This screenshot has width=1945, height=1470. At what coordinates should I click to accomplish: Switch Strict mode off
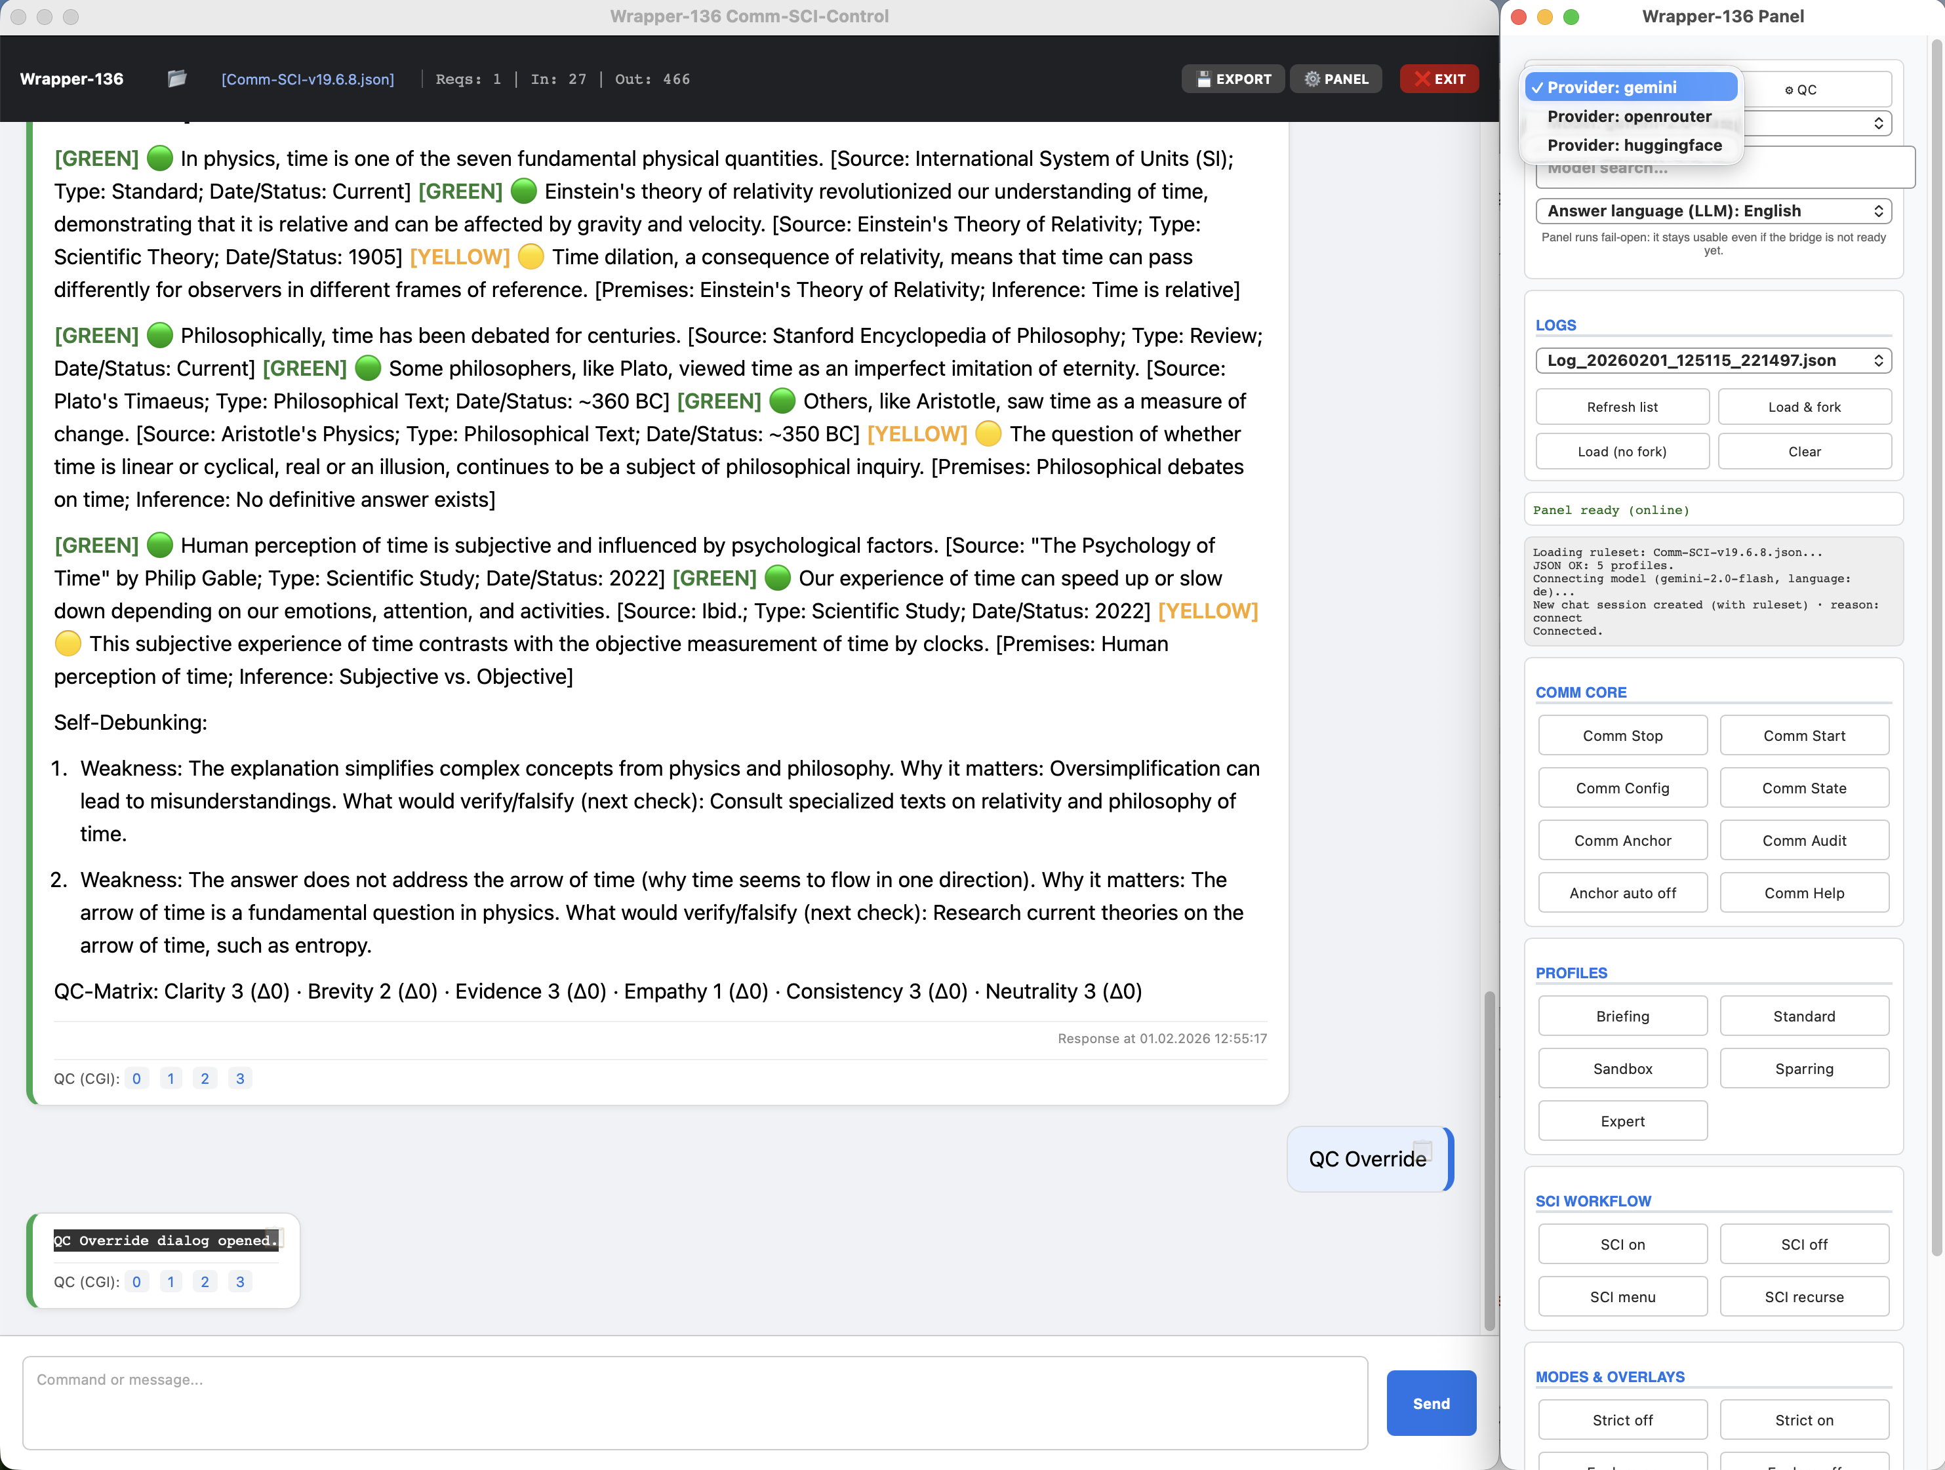pyautogui.click(x=1622, y=1419)
